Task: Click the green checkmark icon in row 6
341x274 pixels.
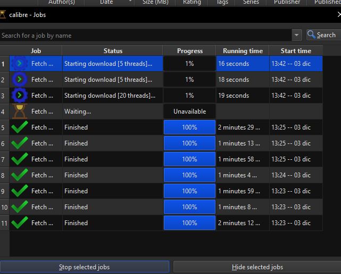Action: 19,143
